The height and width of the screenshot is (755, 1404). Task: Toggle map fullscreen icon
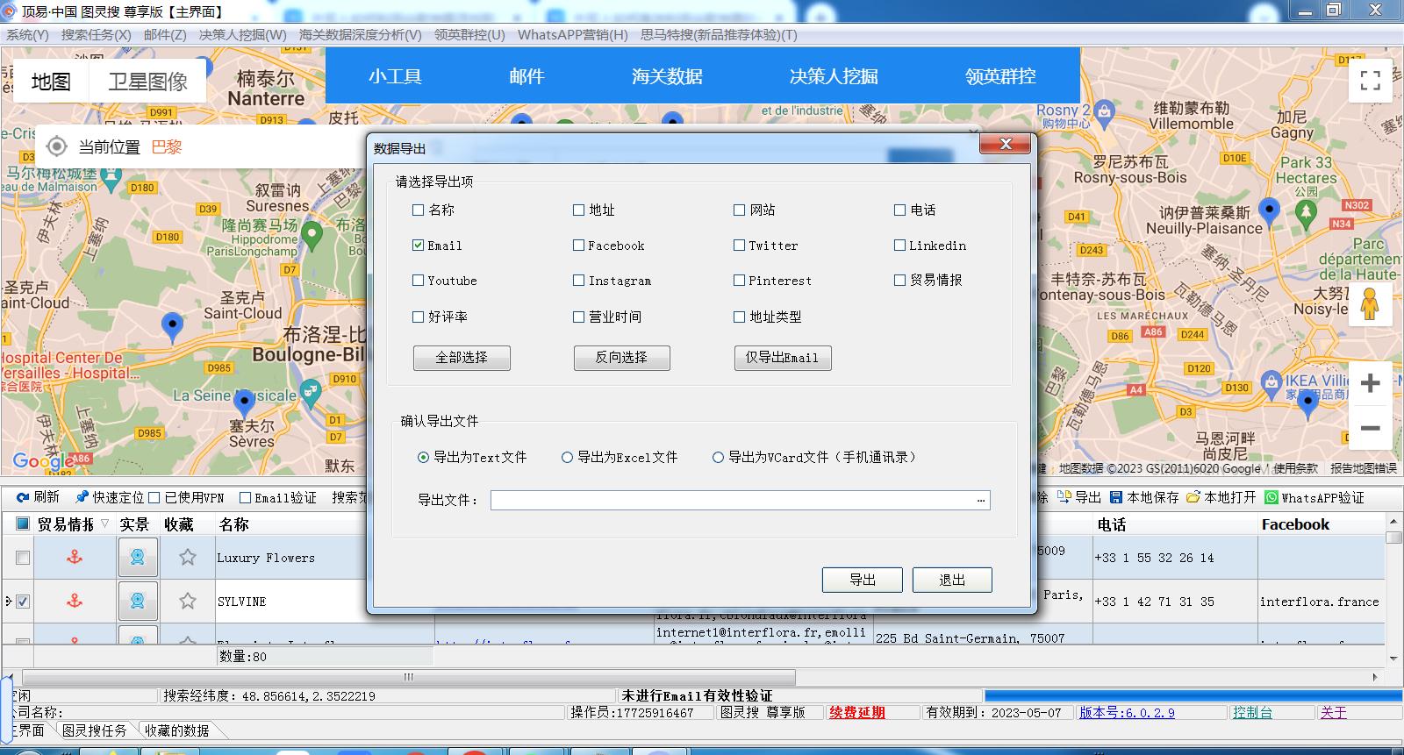pos(1370,81)
